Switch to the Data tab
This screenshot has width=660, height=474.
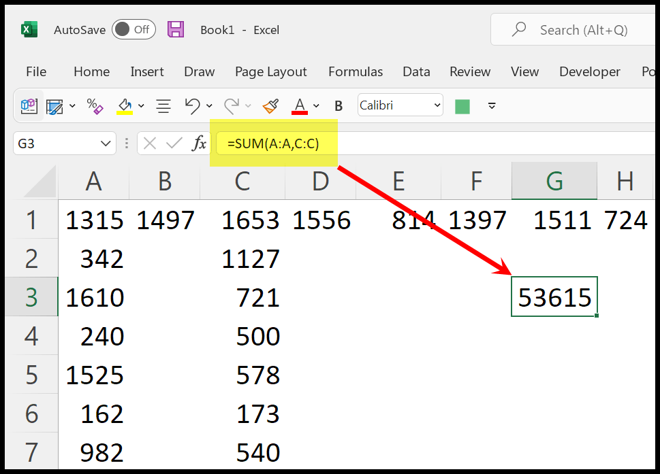click(416, 71)
